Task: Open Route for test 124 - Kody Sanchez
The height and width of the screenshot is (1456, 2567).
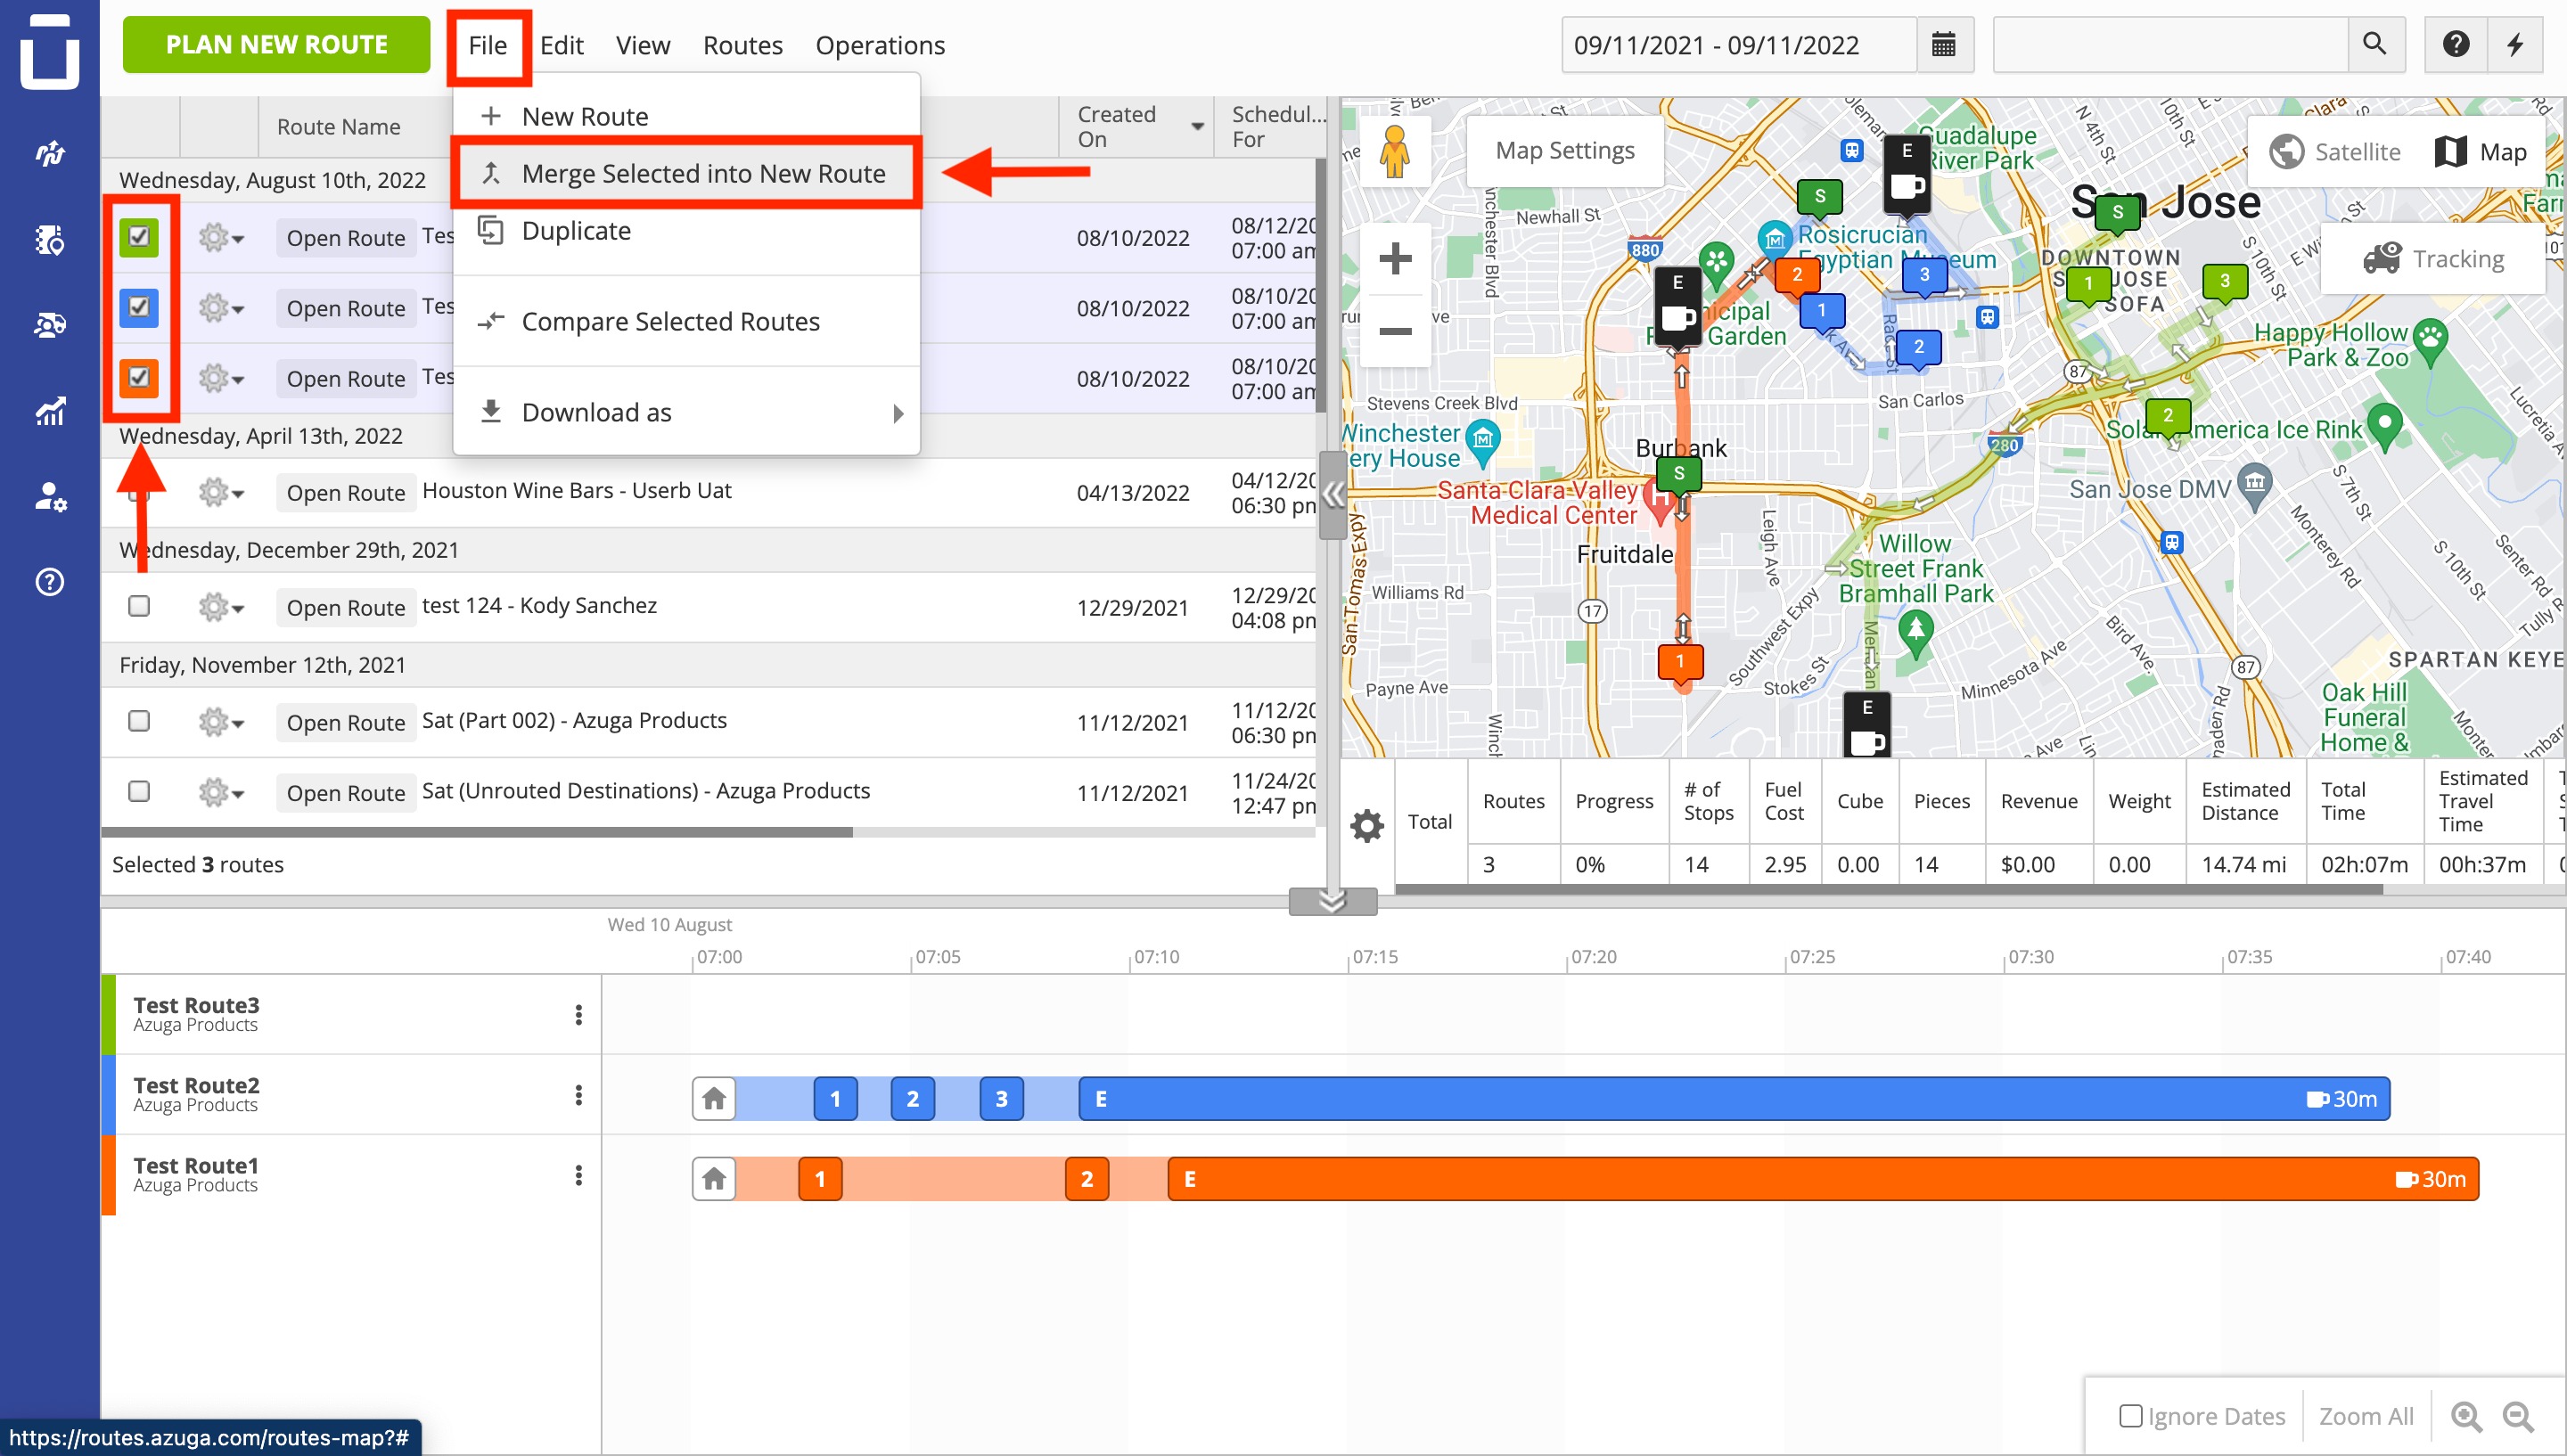Action: tap(346, 607)
